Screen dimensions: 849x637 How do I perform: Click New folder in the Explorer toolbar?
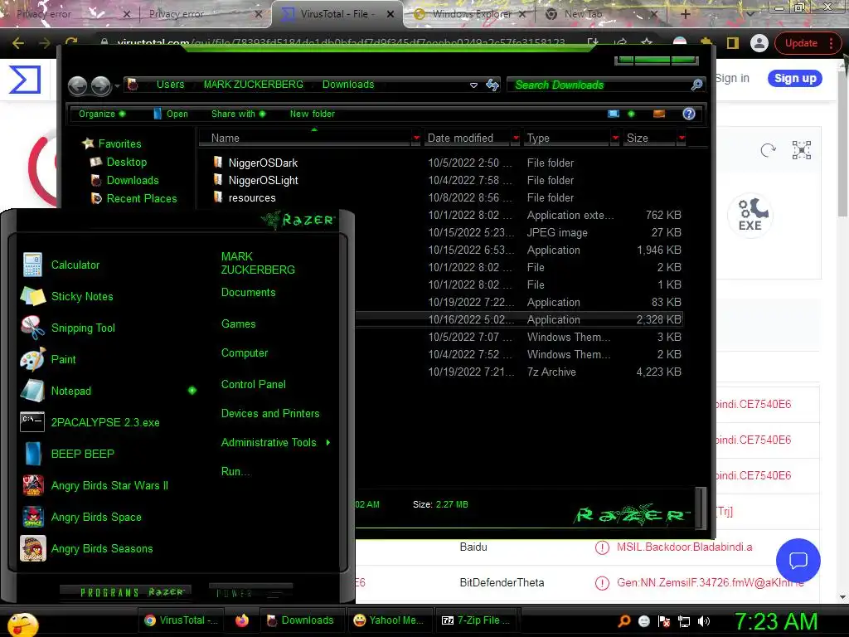pos(313,114)
